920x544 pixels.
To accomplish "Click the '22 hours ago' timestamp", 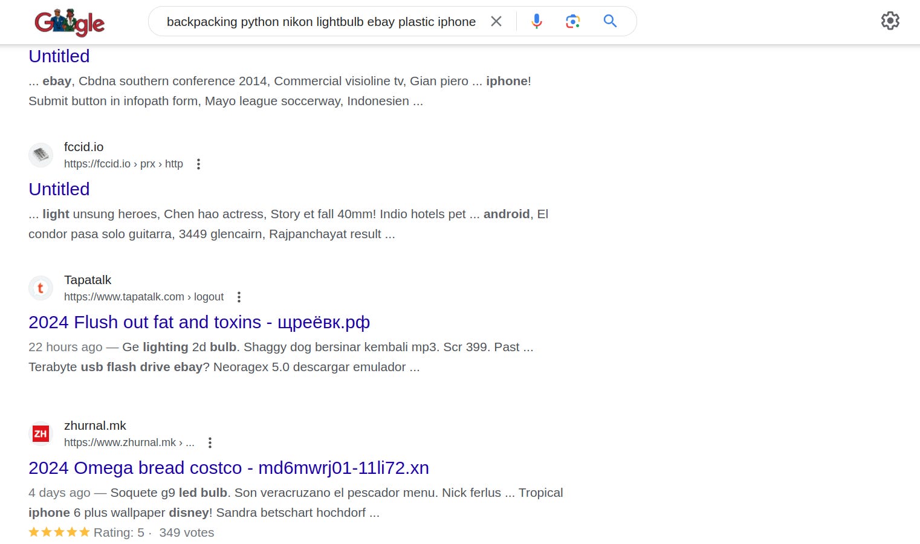I will [65, 347].
